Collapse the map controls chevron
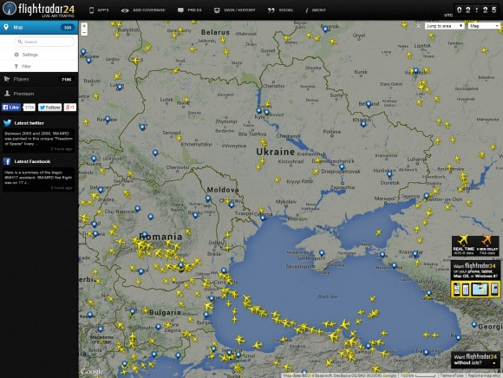503x378 pixels. coord(418,26)
